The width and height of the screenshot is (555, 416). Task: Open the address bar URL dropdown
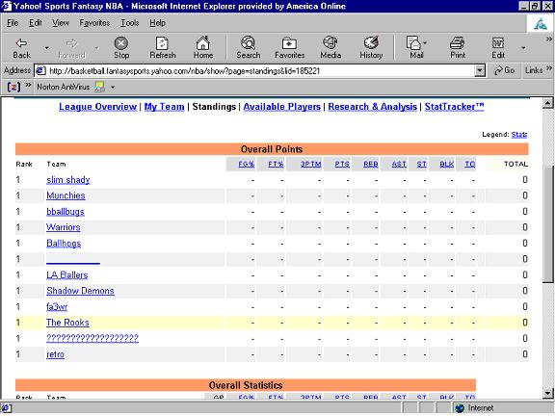[x=479, y=70]
